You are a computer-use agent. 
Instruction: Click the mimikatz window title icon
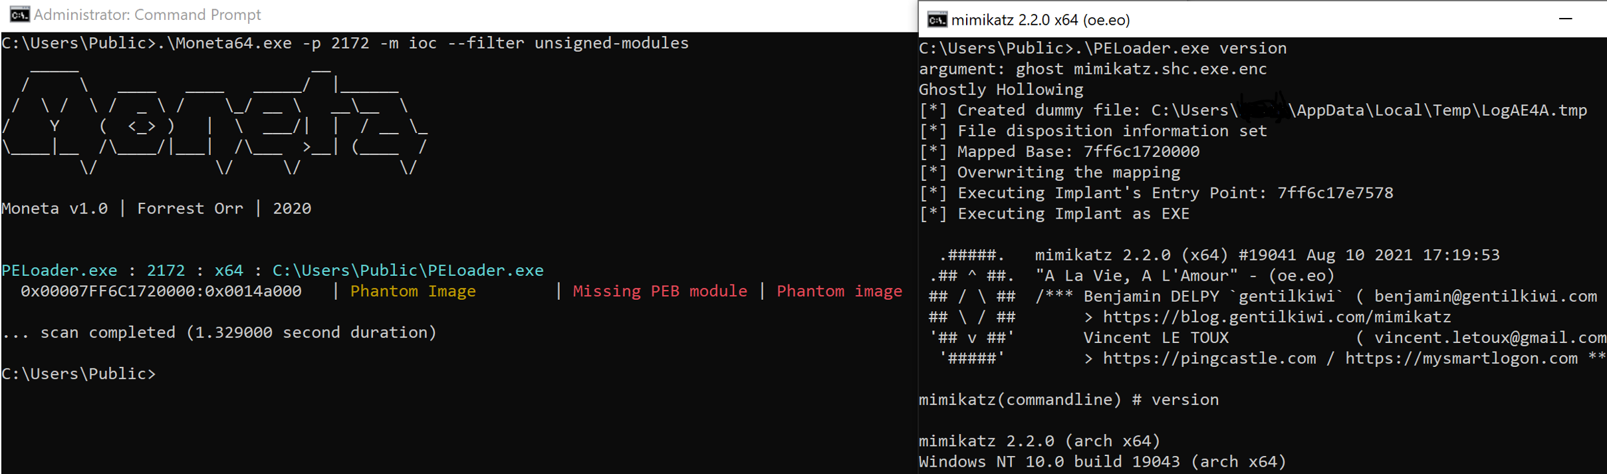coord(937,20)
